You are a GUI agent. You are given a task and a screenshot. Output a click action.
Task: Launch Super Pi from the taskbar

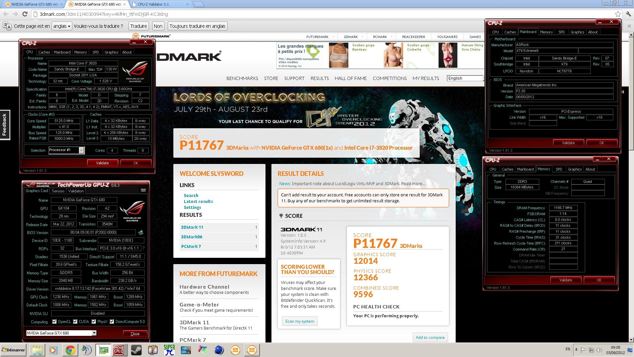(x=169, y=350)
